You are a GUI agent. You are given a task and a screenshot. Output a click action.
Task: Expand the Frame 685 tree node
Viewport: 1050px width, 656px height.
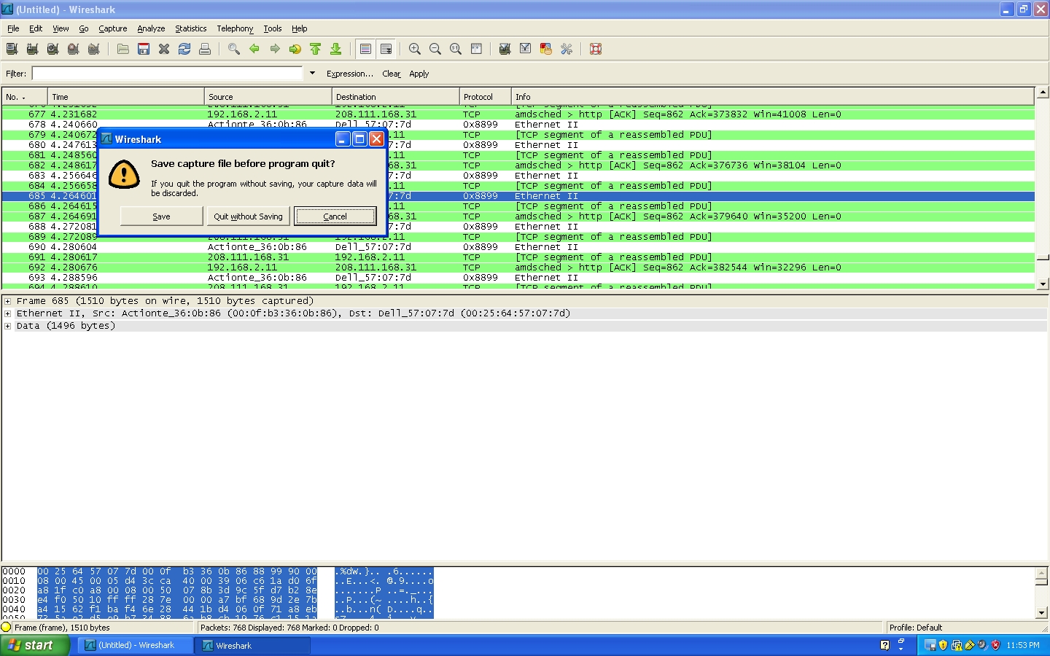8,301
